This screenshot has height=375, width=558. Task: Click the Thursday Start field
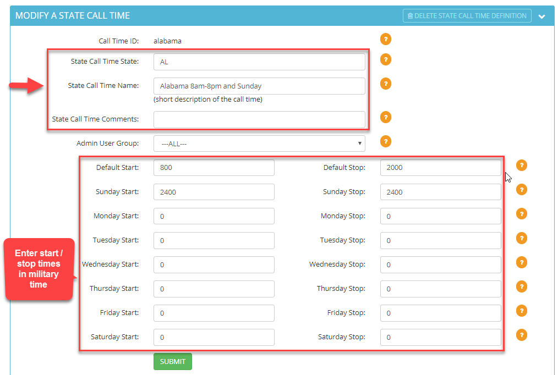click(214, 289)
